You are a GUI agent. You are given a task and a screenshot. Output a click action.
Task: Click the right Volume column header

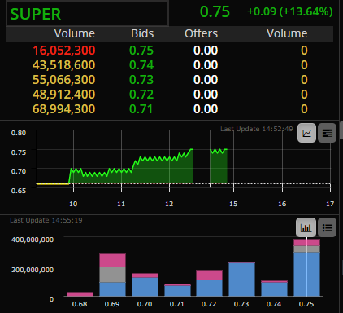coord(287,33)
